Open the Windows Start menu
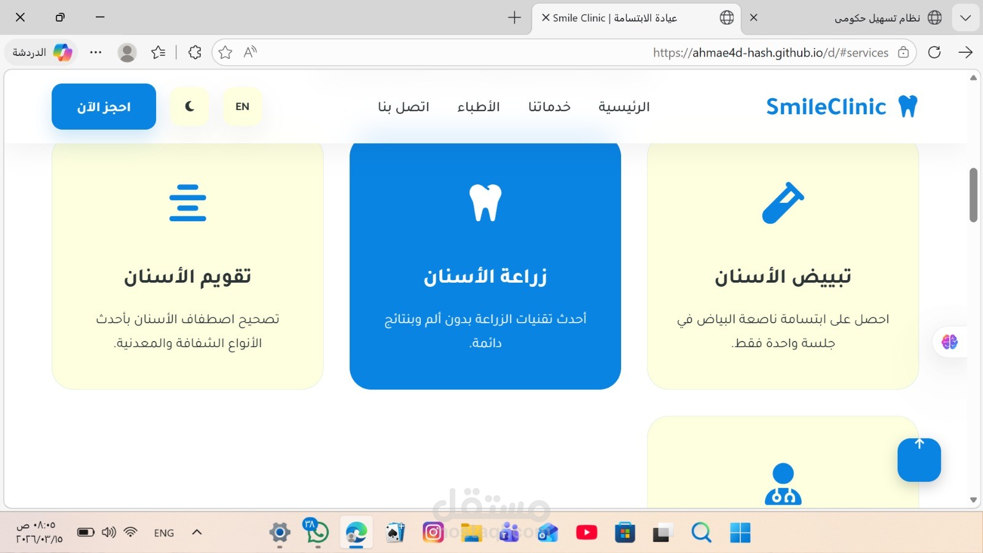Viewport: 983px width, 553px height. [740, 532]
